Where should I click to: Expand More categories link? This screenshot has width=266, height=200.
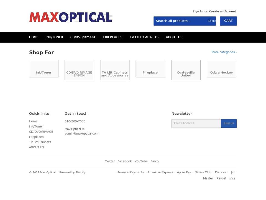224,52
